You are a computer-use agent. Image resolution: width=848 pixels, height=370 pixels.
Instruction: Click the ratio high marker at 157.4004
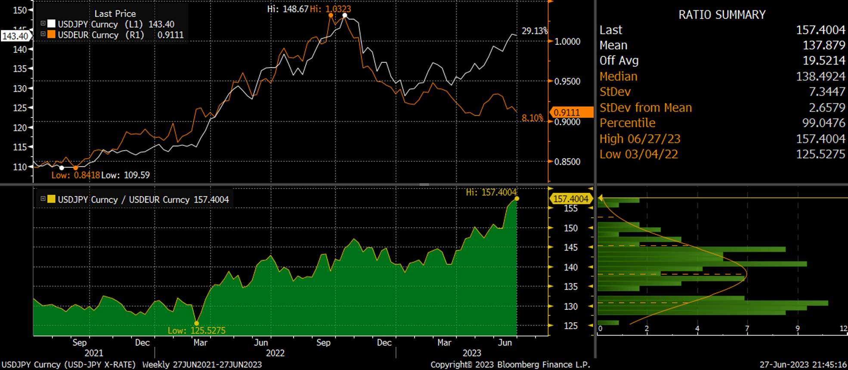517,198
